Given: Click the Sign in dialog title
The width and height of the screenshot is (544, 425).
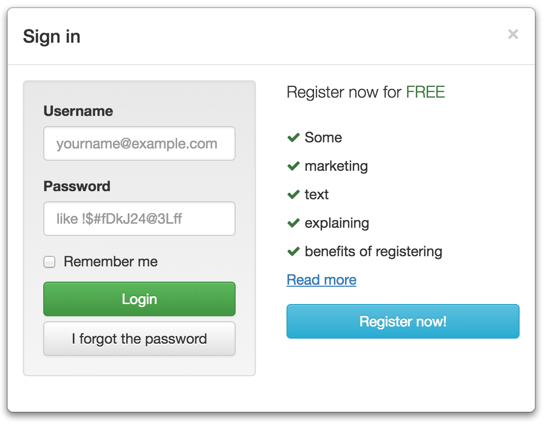Looking at the screenshot, I should [x=51, y=36].
